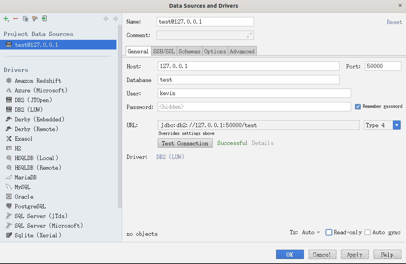Click the left panel vertical scrollbar

(x=119, y=116)
